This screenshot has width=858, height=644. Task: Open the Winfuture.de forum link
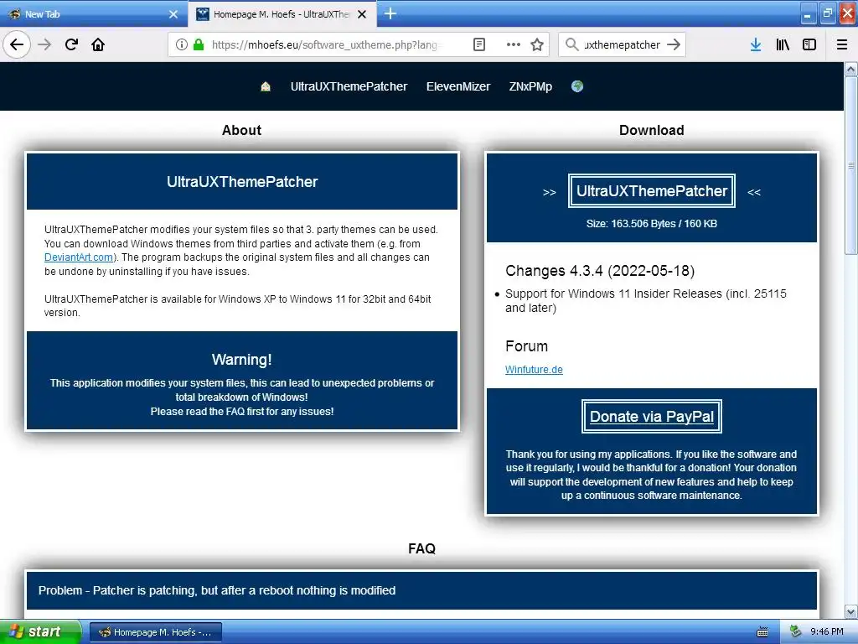tap(534, 370)
